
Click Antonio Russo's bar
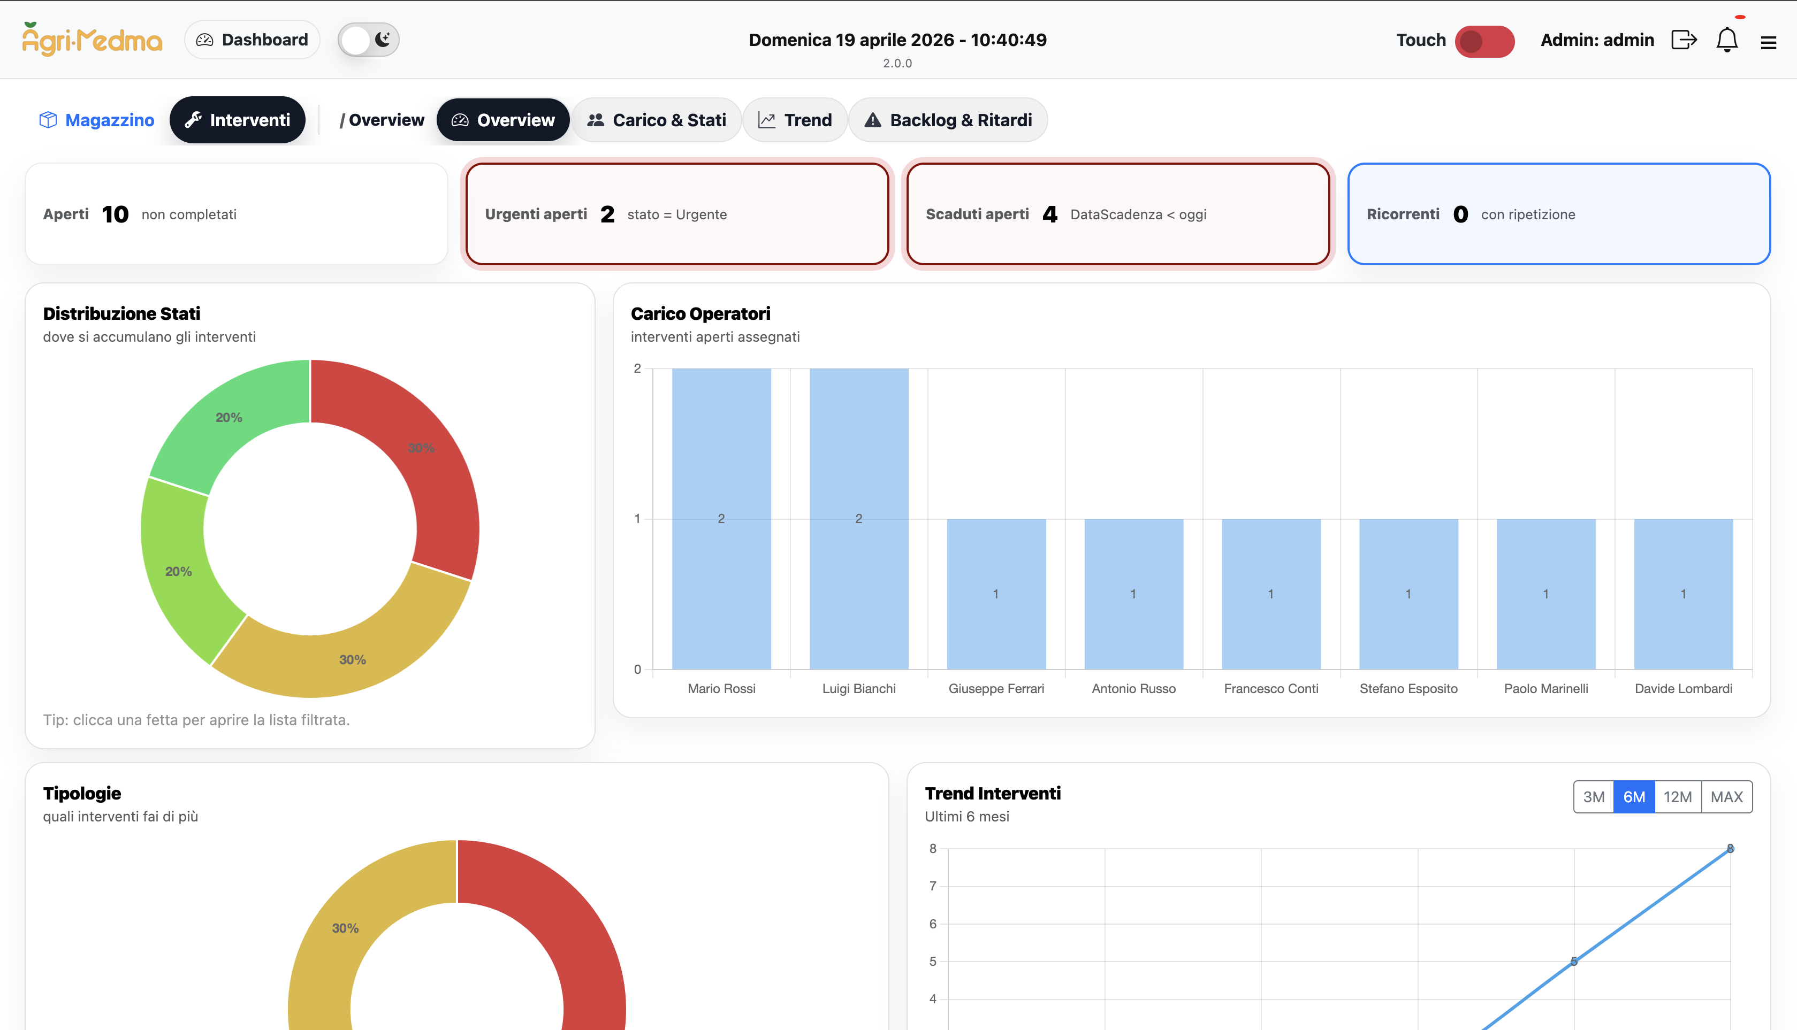[x=1133, y=594]
